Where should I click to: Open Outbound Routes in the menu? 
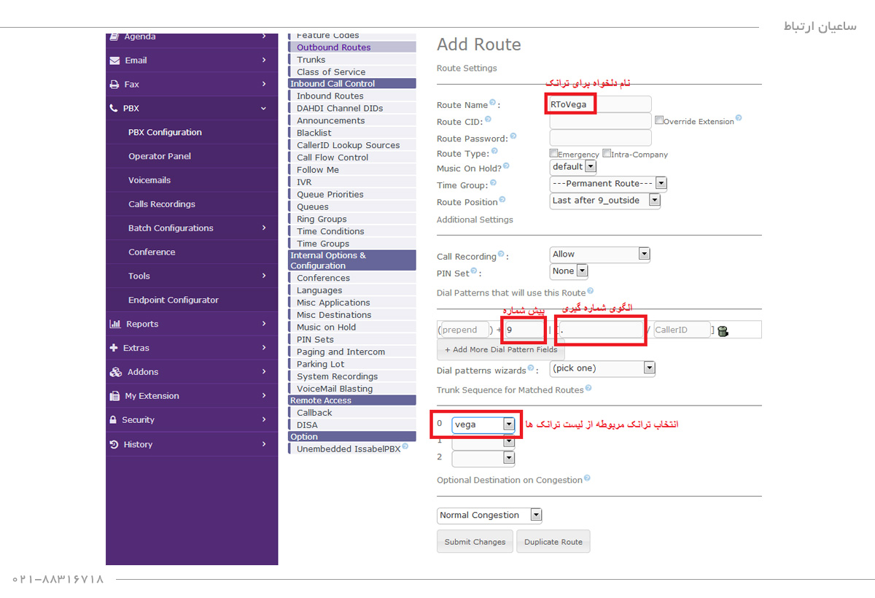(333, 47)
